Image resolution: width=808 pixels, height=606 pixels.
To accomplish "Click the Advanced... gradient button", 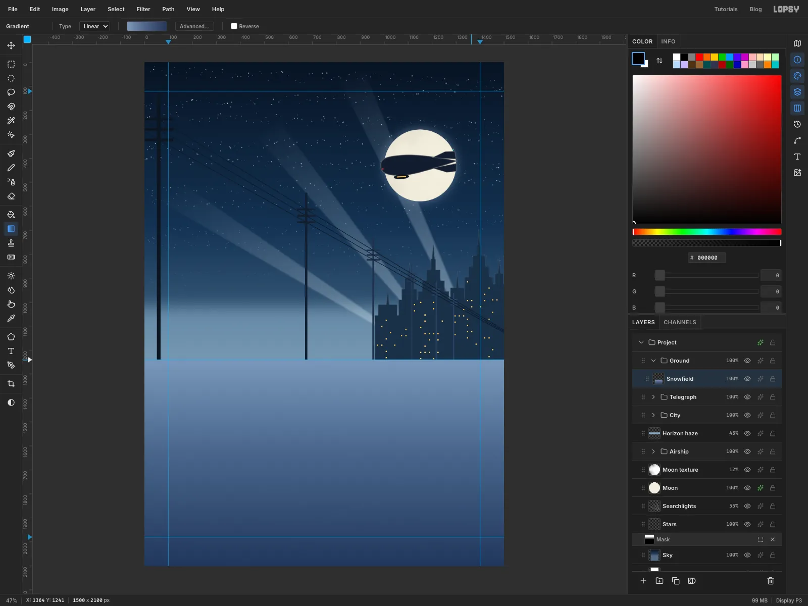I will pyautogui.click(x=194, y=26).
